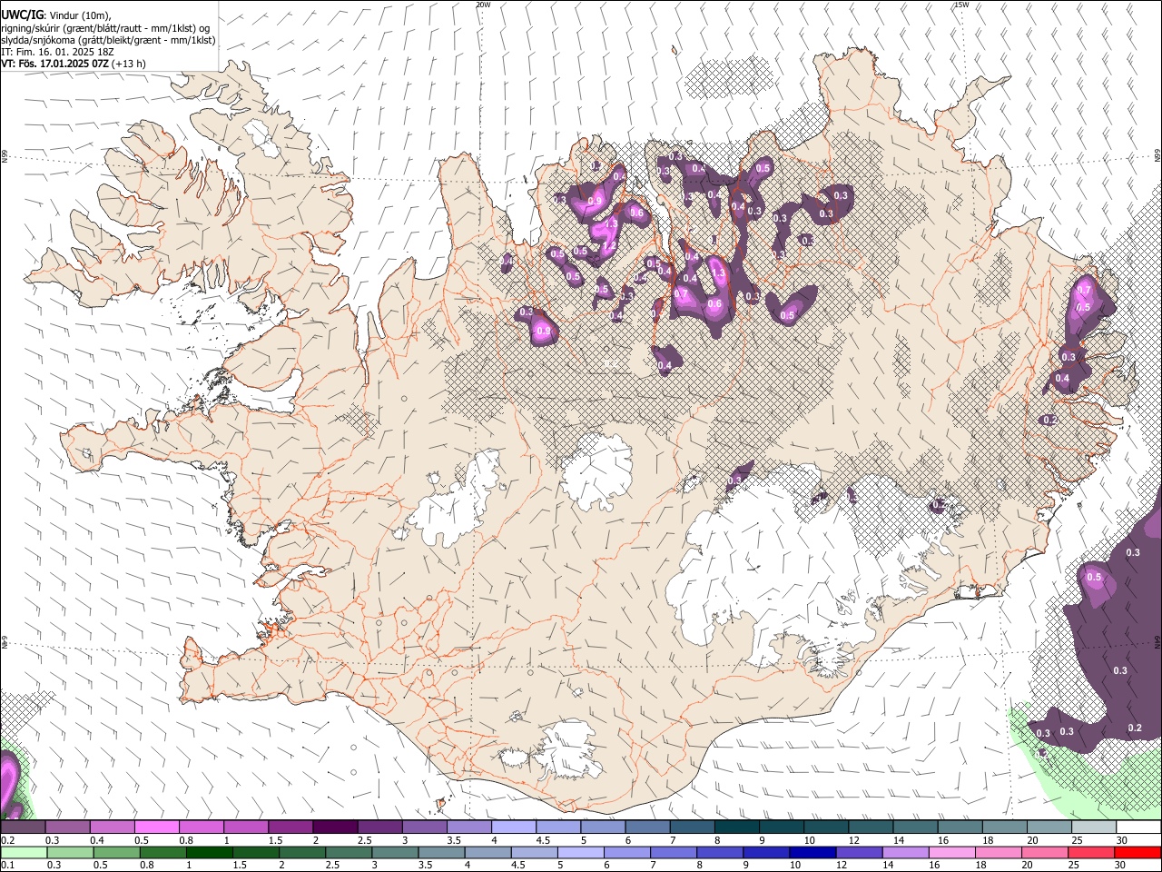The image size is (1162, 872).
Task: Pick the red-pink 25–30 lower legend swatch
Action: [1090, 852]
